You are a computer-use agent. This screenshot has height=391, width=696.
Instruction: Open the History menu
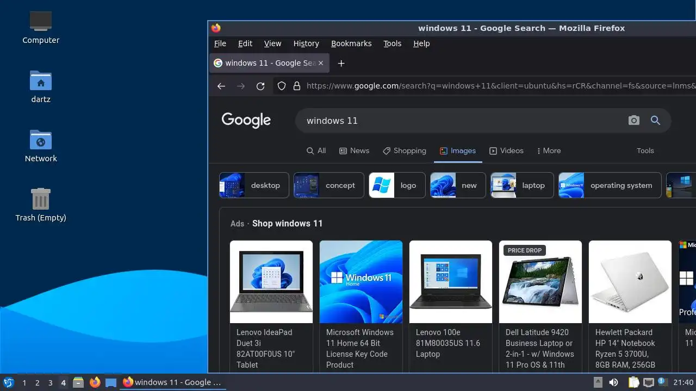click(306, 43)
